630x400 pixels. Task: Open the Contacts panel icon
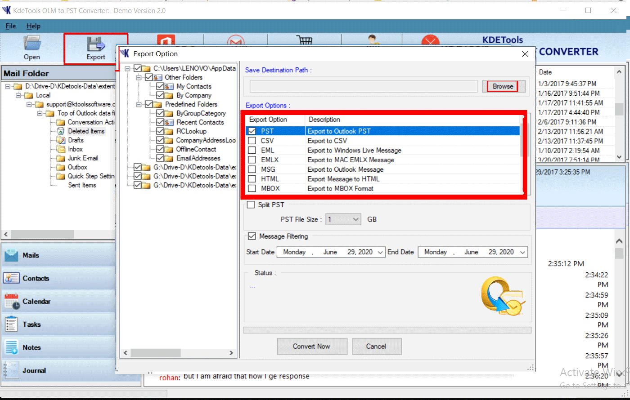pyautogui.click(x=11, y=278)
